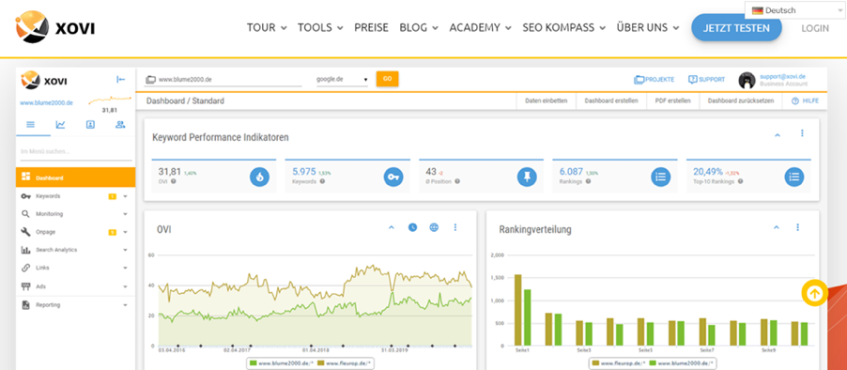Click the Links chain icon in sidebar

pos(25,268)
